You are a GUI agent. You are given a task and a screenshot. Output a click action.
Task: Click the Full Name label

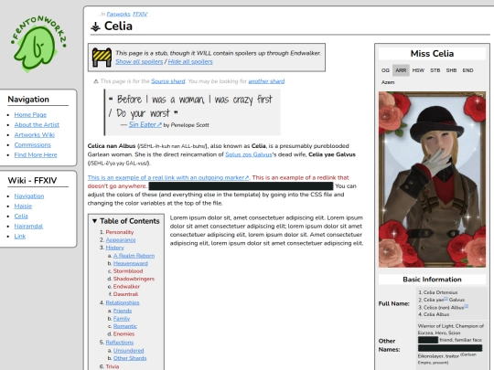click(393, 303)
